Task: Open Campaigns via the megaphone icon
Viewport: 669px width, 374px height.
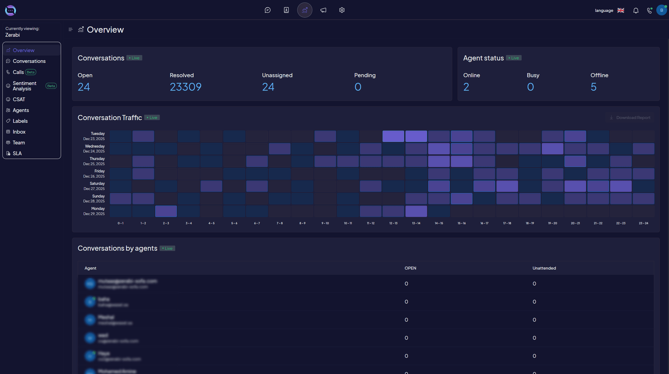Action: point(323,10)
